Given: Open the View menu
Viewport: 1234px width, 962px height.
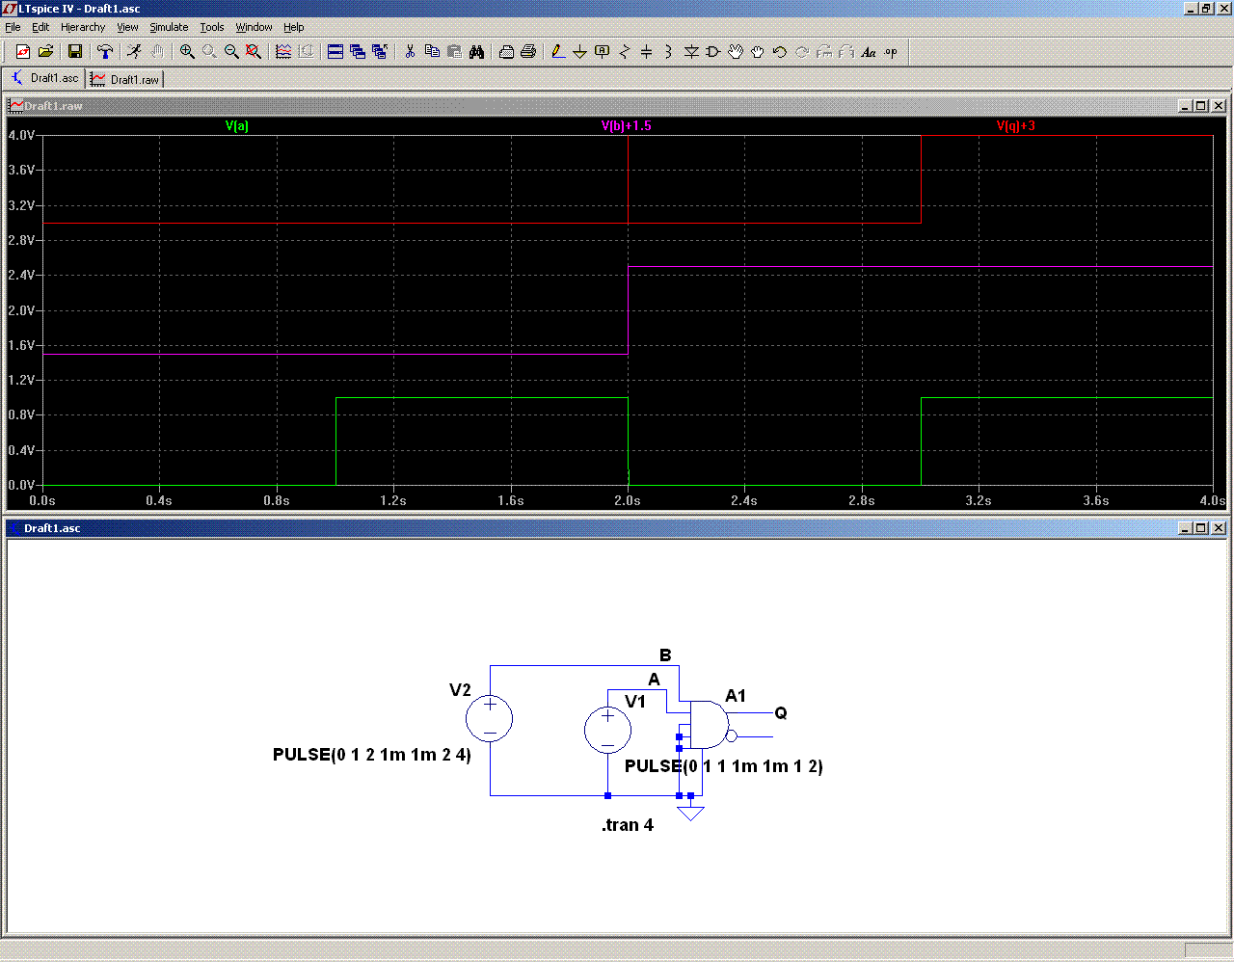Looking at the screenshot, I should tap(127, 27).
